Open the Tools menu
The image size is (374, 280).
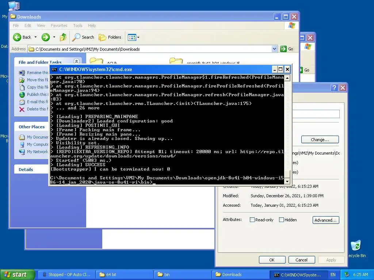(78, 26)
